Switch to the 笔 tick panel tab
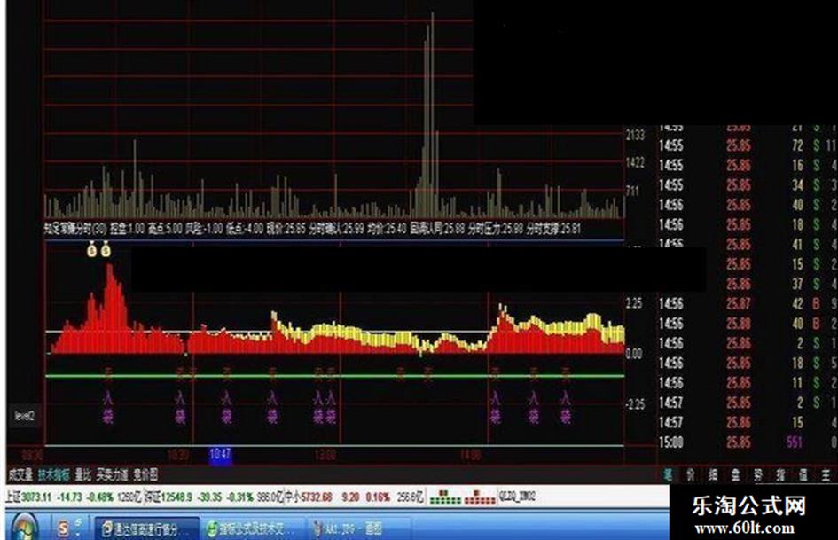The width and height of the screenshot is (838, 540). 668,474
